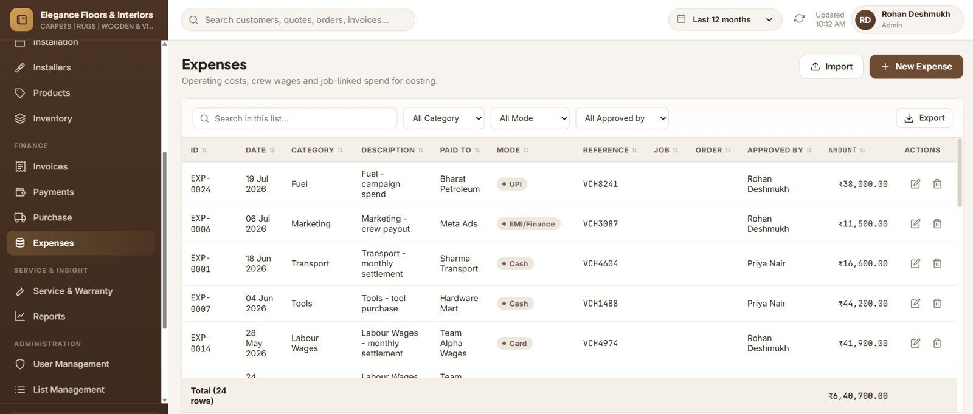Screen dimensions: 973x414
Task: Edit expense EXP-0024
Action: click(915, 184)
